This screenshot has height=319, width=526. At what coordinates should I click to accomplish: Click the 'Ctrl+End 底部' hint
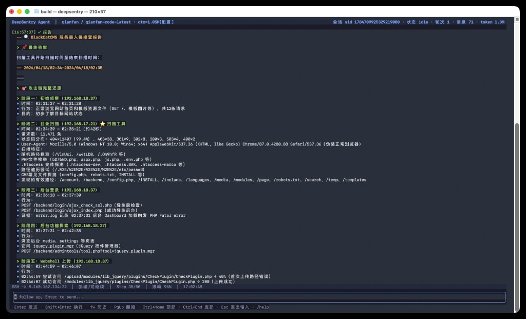click(198, 307)
